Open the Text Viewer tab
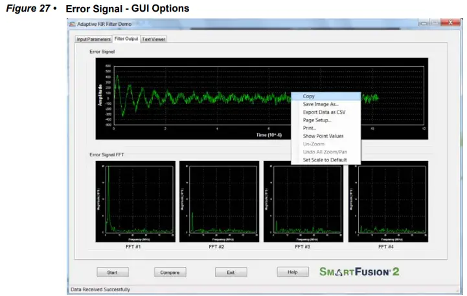 [x=154, y=39]
